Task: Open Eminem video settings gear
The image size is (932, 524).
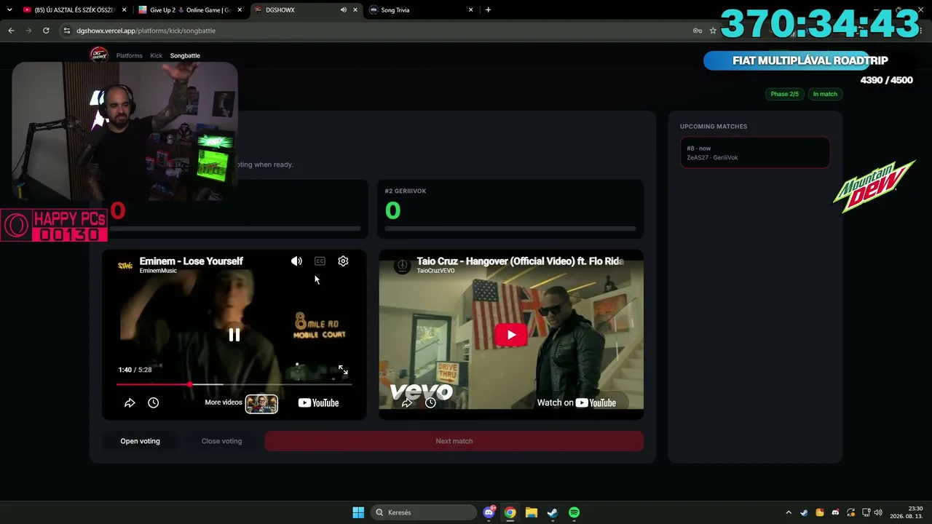Action: [x=343, y=261]
